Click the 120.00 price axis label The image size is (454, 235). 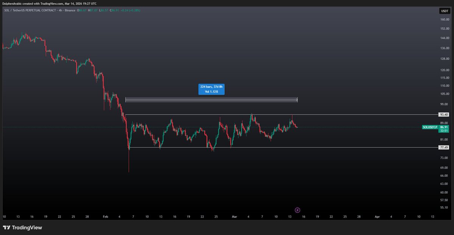pyautogui.click(x=445, y=70)
